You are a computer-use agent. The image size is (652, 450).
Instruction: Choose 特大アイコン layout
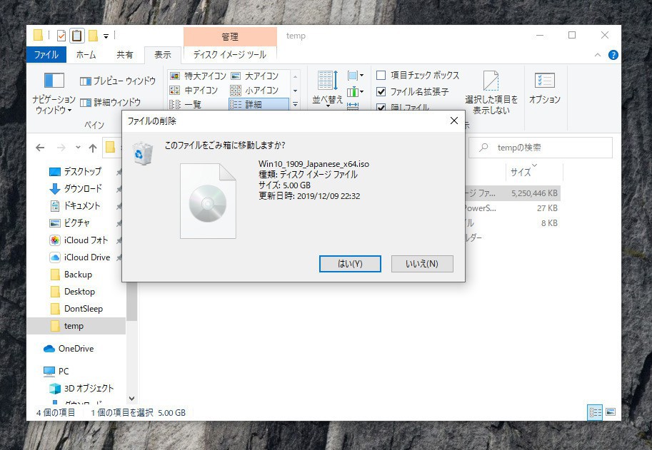coord(198,76)
